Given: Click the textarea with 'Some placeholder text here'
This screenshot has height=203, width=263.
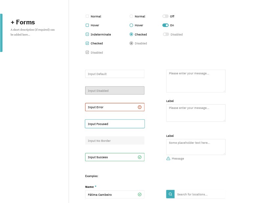Looking at the screenshot, I should pos(196,147).
